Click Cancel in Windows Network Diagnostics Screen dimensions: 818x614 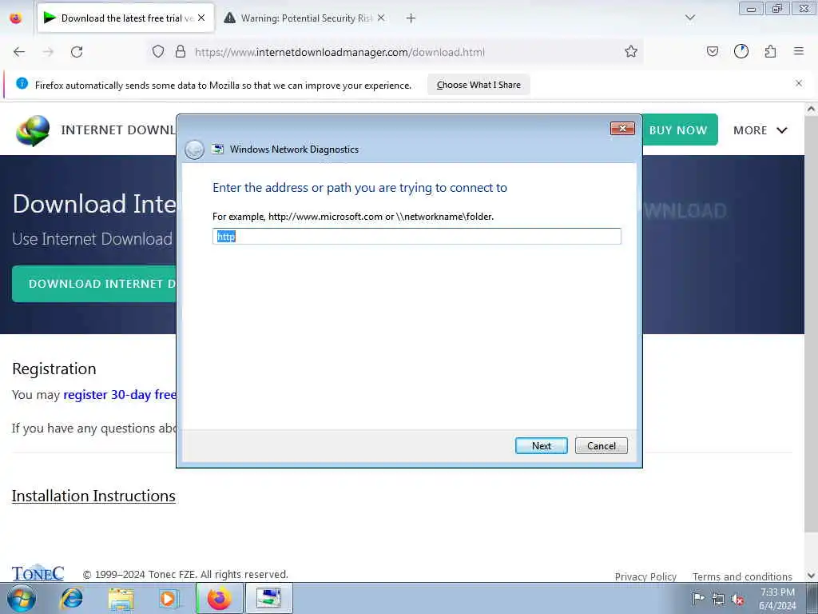[x=601, y=446]
